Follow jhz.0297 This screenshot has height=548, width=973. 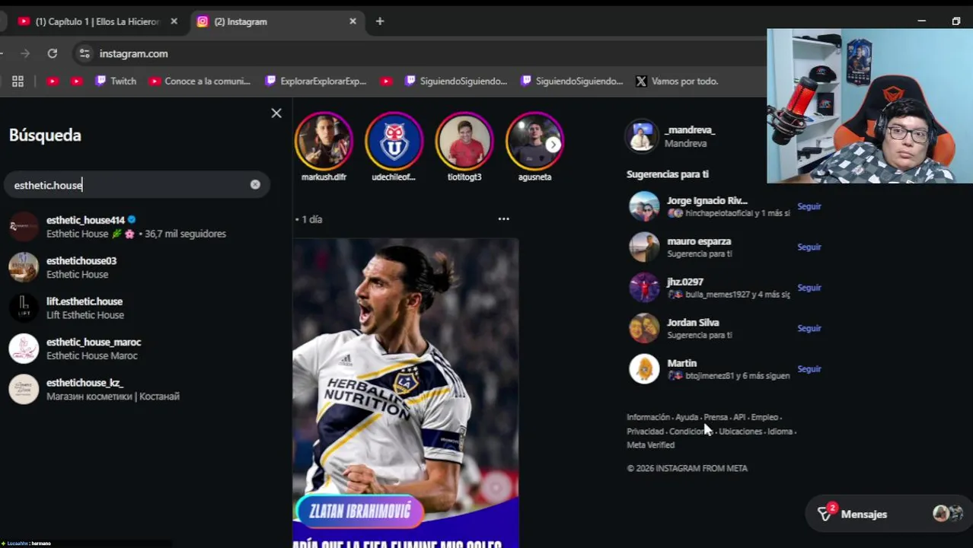809,288
